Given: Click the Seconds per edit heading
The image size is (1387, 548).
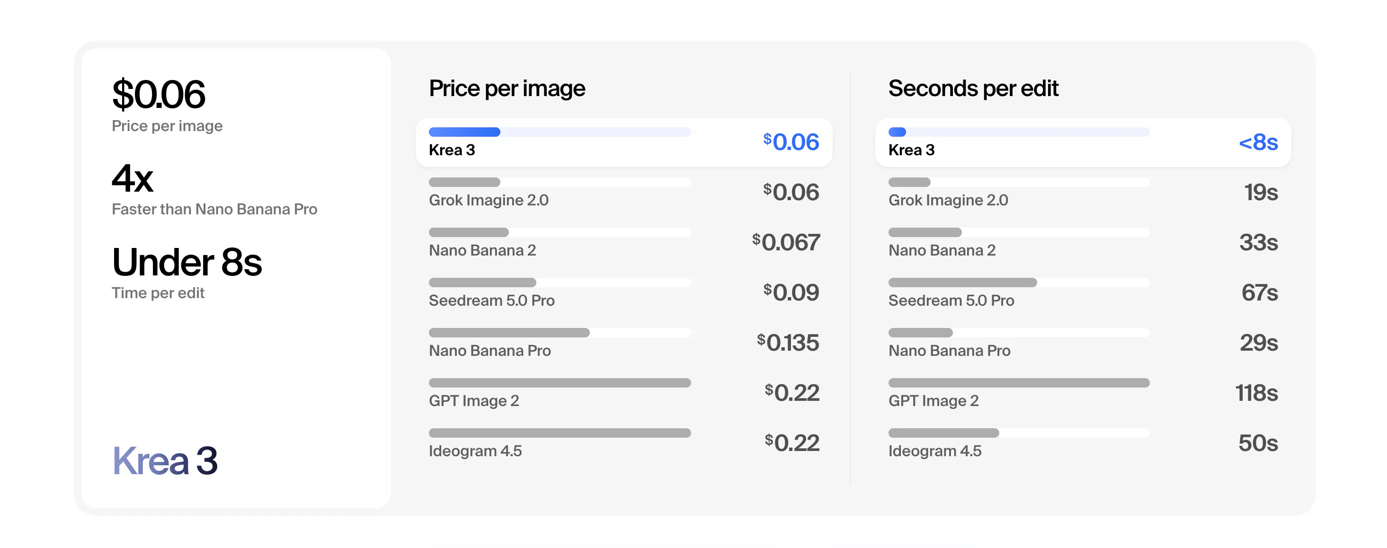Looking at the screenshot, I should click(x=973, y=88).
